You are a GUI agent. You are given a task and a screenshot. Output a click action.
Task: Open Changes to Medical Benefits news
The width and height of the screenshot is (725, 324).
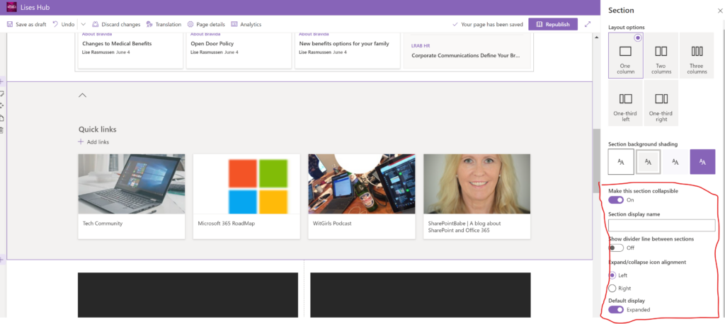point(117,43)
